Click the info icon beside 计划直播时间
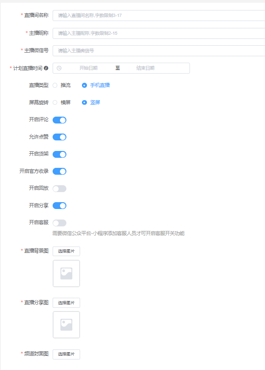265x370 pixels. (x=46, y=68)
